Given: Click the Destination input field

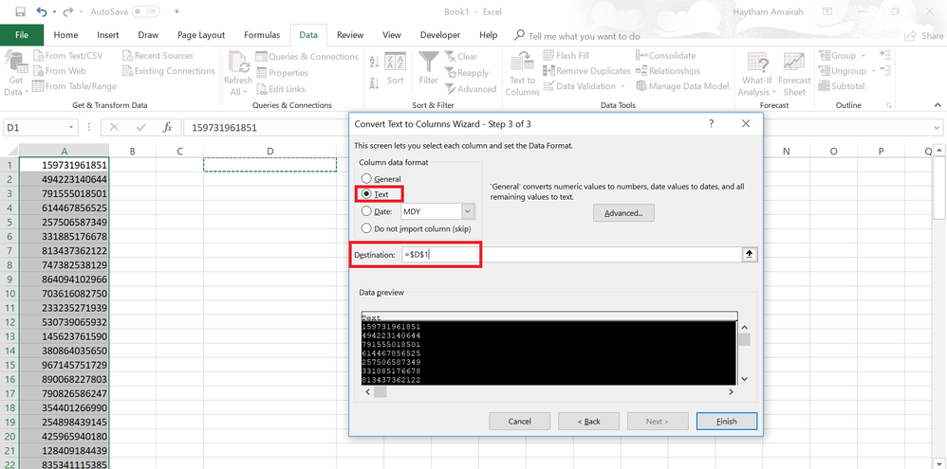Looking at the screenshot, I should click(571, 255).
